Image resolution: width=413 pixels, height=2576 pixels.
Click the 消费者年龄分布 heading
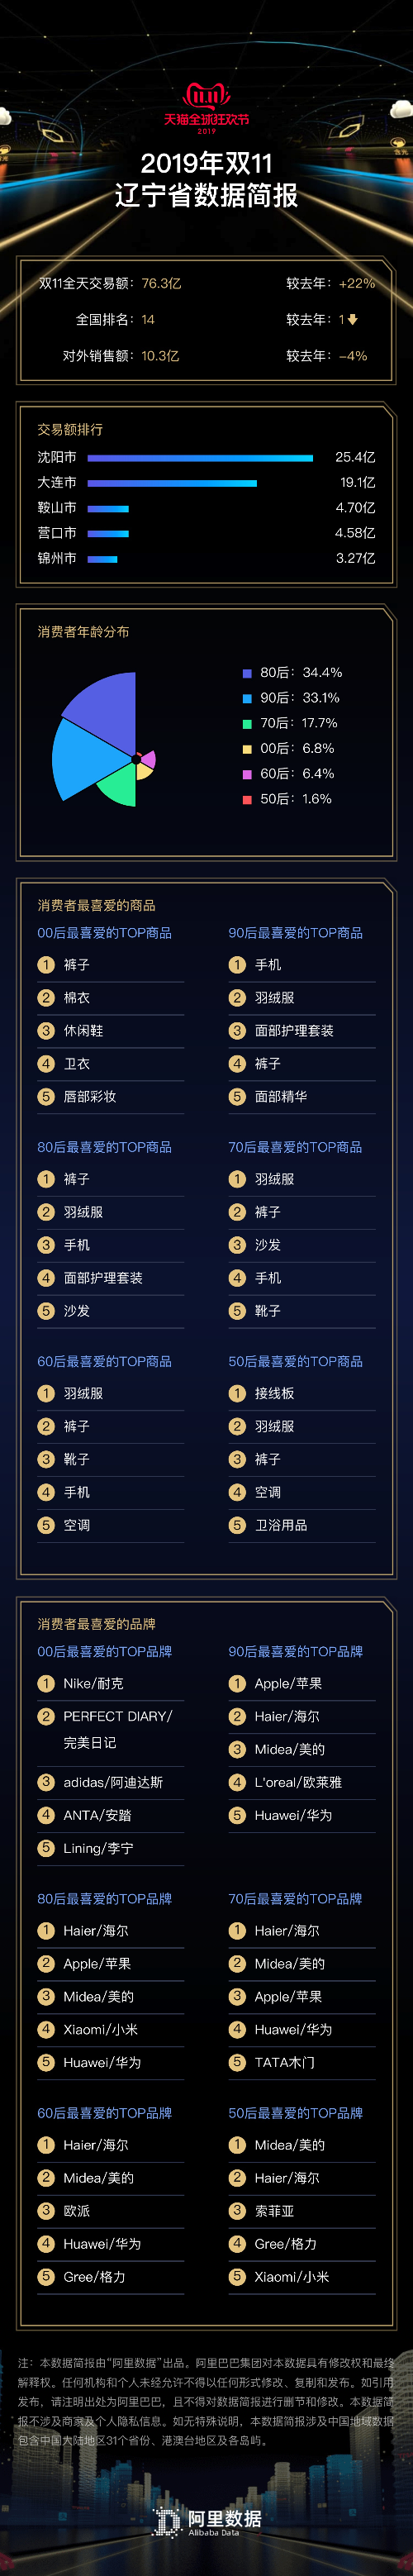pos(84,632)
